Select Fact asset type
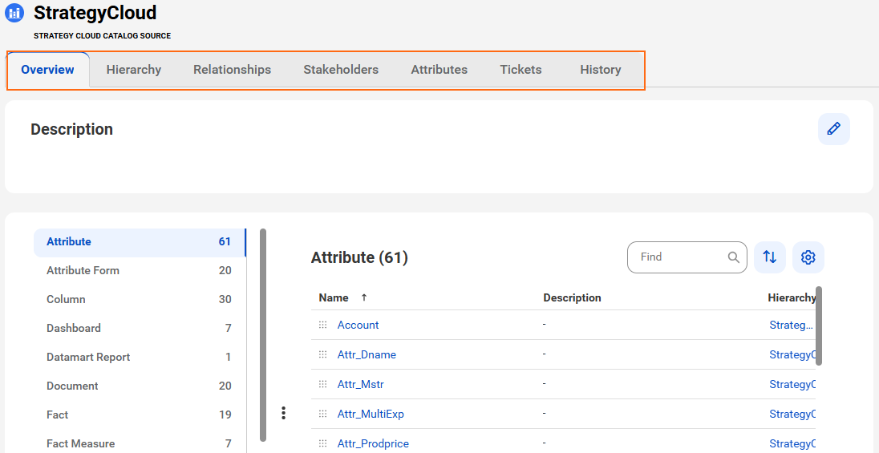Image resolution: width=879 pixels, height=453 pixels. point(139,415)
